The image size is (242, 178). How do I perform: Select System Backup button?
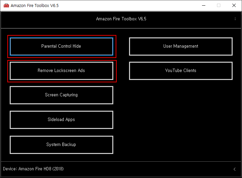tap(61, 145)
